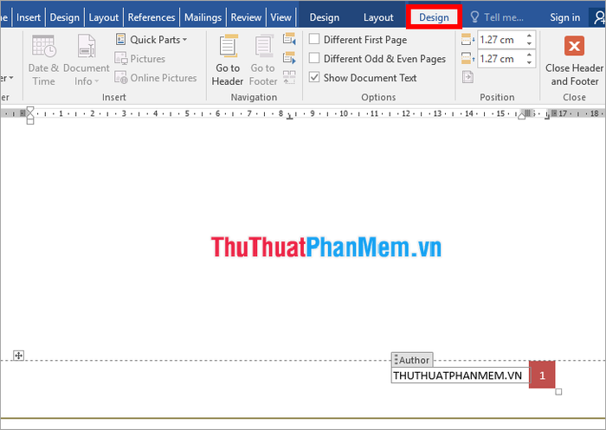606x430 pixels.
Task: Click the right indent marker on ruler
Action: pyautogui.click(x=522, y=116)
